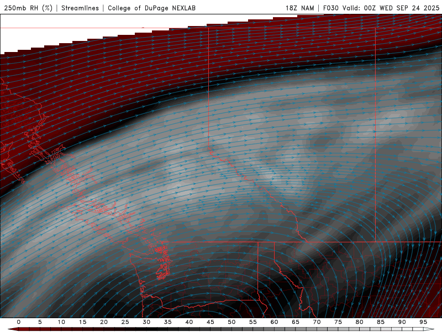Click the color scale label "45"
Image resolution: width=442 pixels, height=332 pixels.
coord(211,322)
